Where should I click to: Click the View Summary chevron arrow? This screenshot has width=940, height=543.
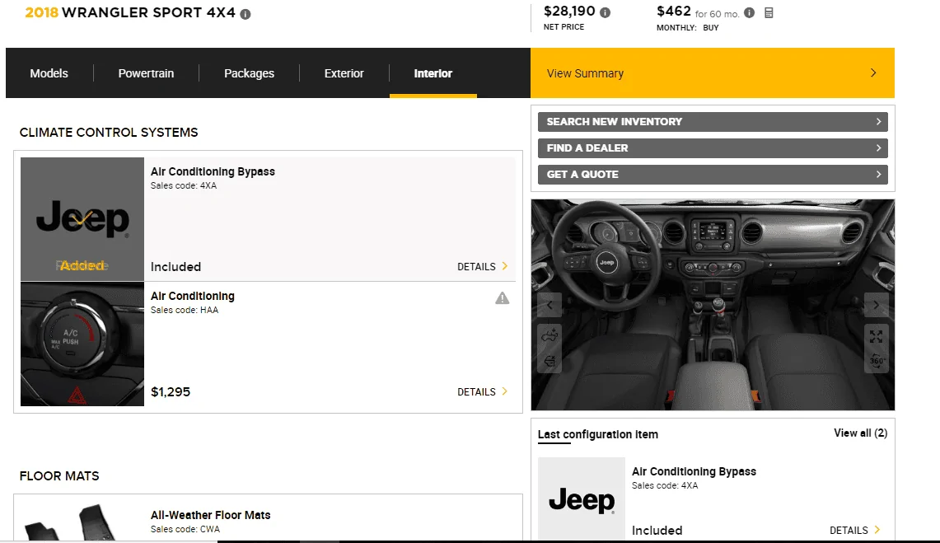[873, 73]
